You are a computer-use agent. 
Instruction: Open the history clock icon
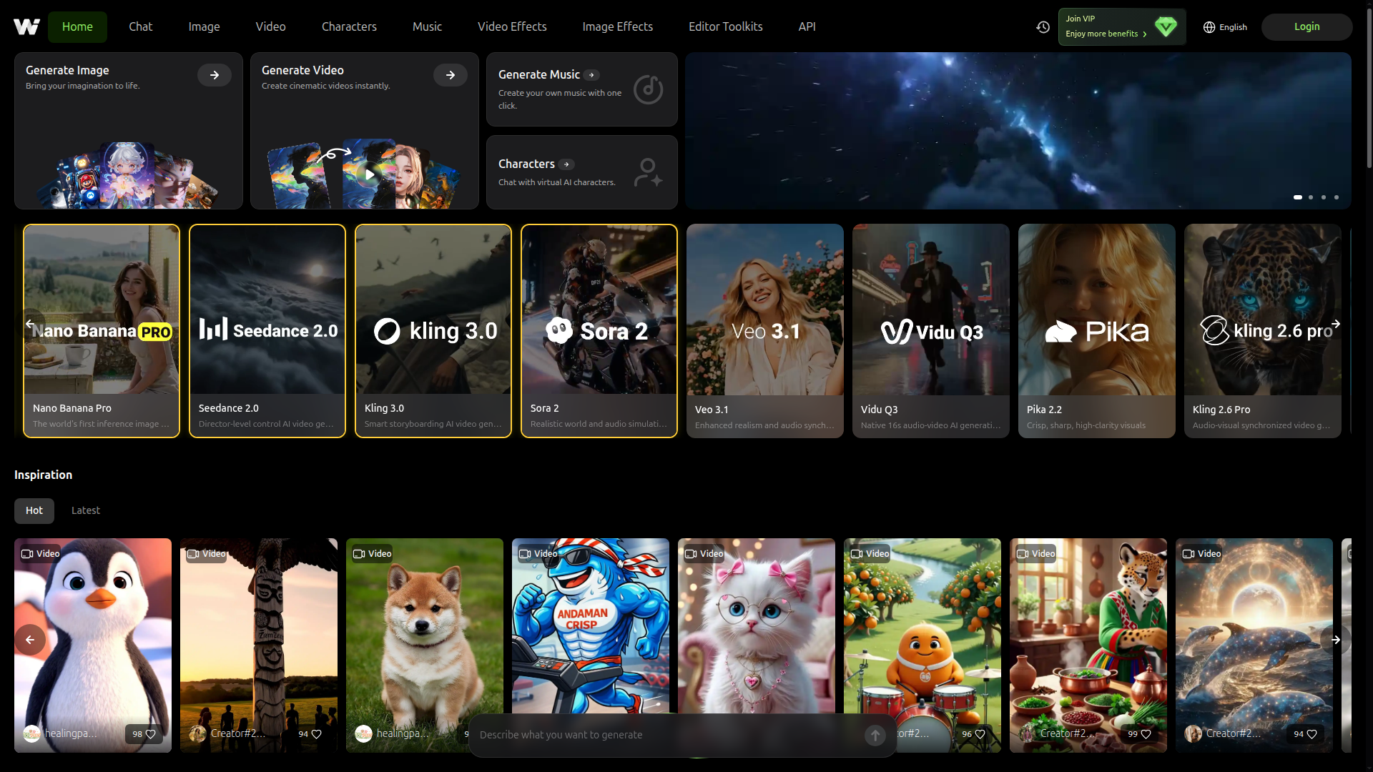pyautogui.click(x=1043, y=26)
